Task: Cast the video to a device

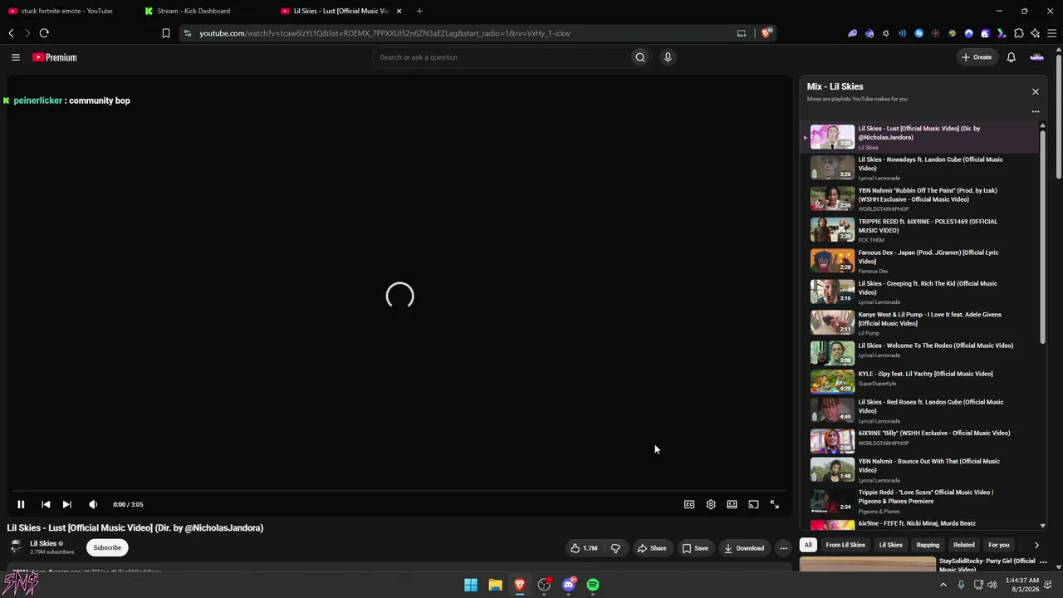Action: click(753, 504)
